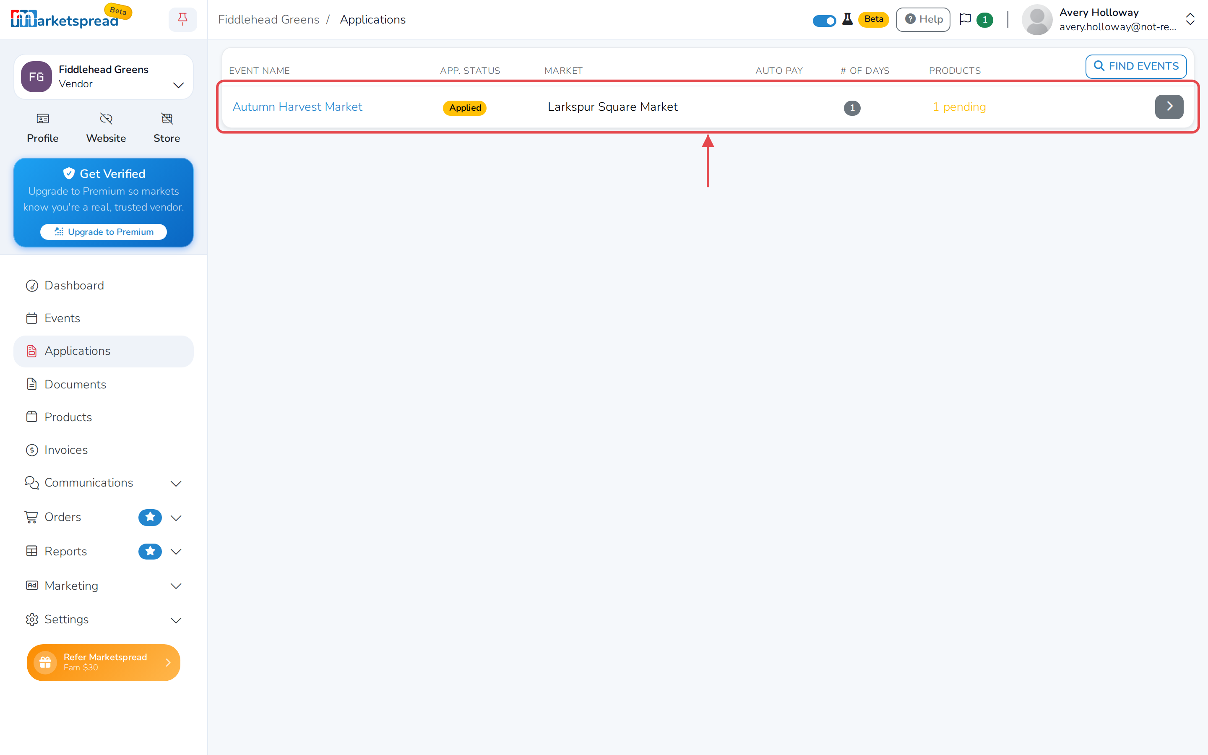The height and width of the screenshot is (755, 1208).
Task: Open the user account switcher arrows
Action: tap(1190, 19)
